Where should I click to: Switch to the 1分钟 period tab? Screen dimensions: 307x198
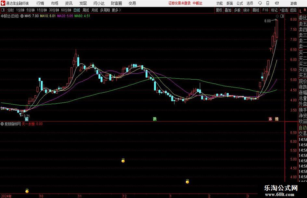pyautogui.click(x=20, y=10)
